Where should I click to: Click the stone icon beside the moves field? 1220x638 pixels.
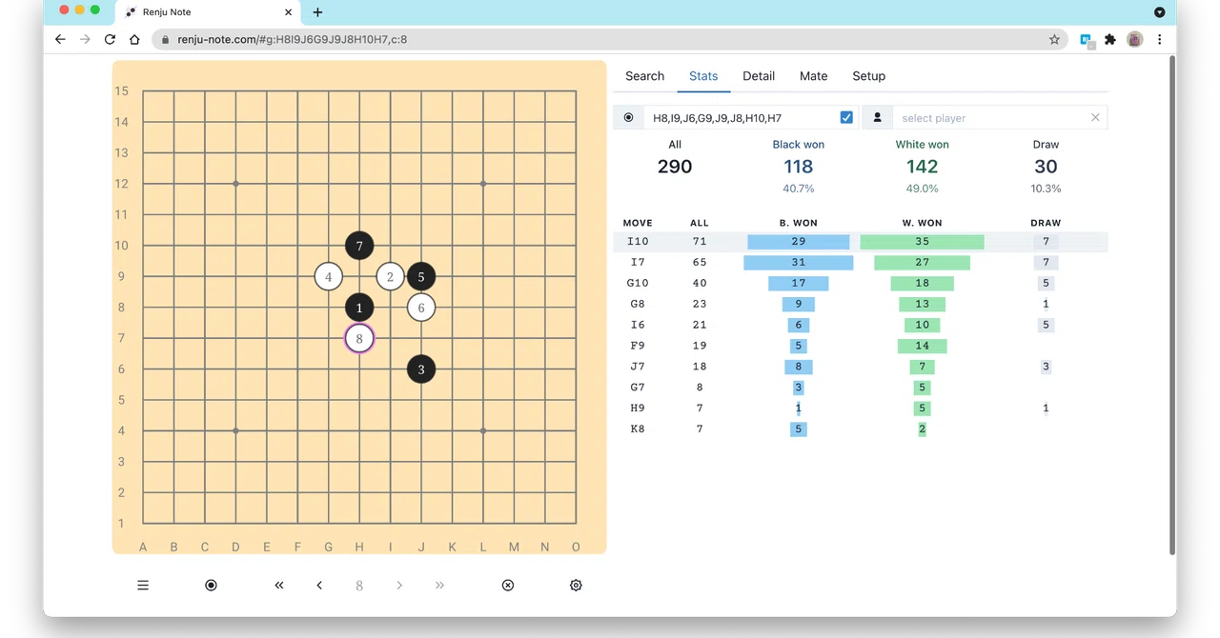coord(628,118)
